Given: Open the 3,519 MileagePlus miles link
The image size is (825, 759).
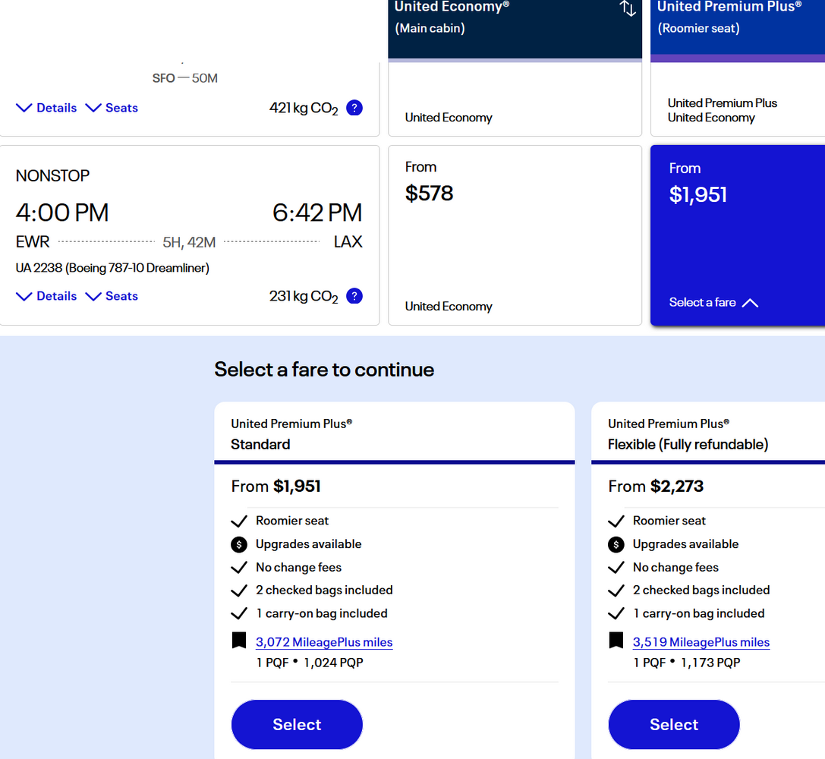Looking at the screenshot, I should pos(701,642).
